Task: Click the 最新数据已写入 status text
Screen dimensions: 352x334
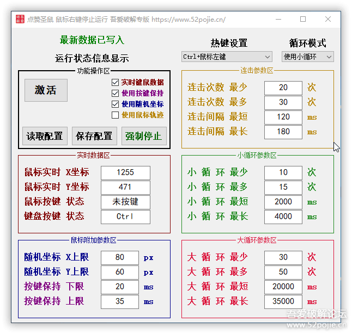Action: click(x=92, y=40)
